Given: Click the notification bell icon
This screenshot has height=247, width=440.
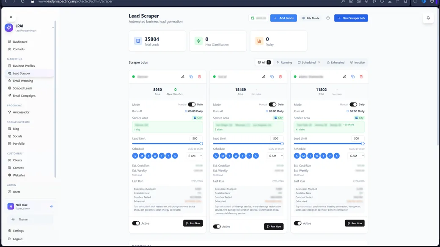Looking at the screenshot, I should coord(428,18).
